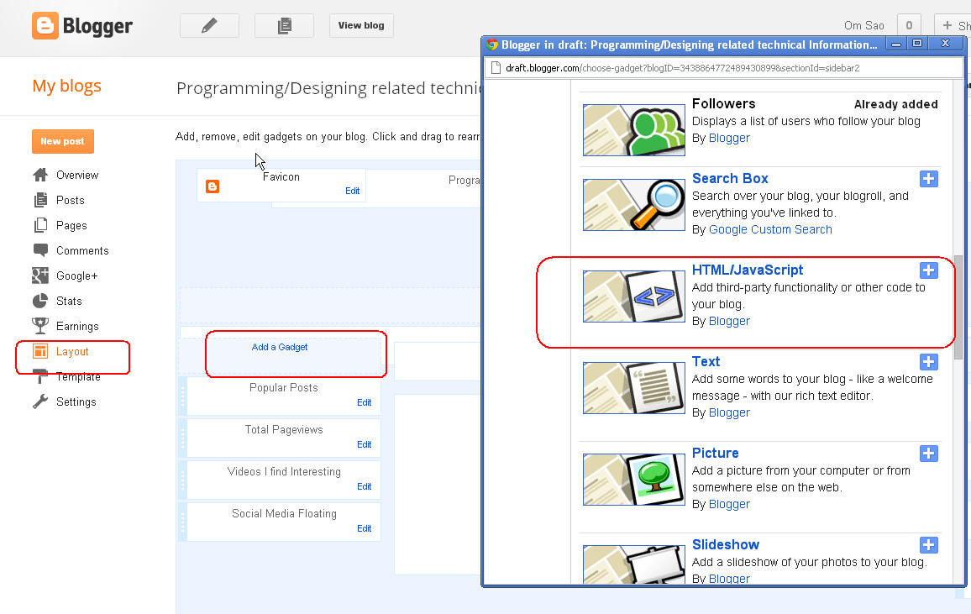
Task: Click the Picture tree thumbnail
Action: [633, 480]
